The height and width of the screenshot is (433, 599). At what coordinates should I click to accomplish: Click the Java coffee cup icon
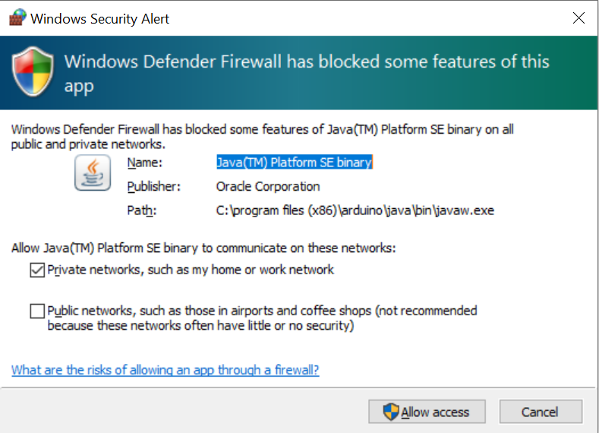click(x=93, y=172)
